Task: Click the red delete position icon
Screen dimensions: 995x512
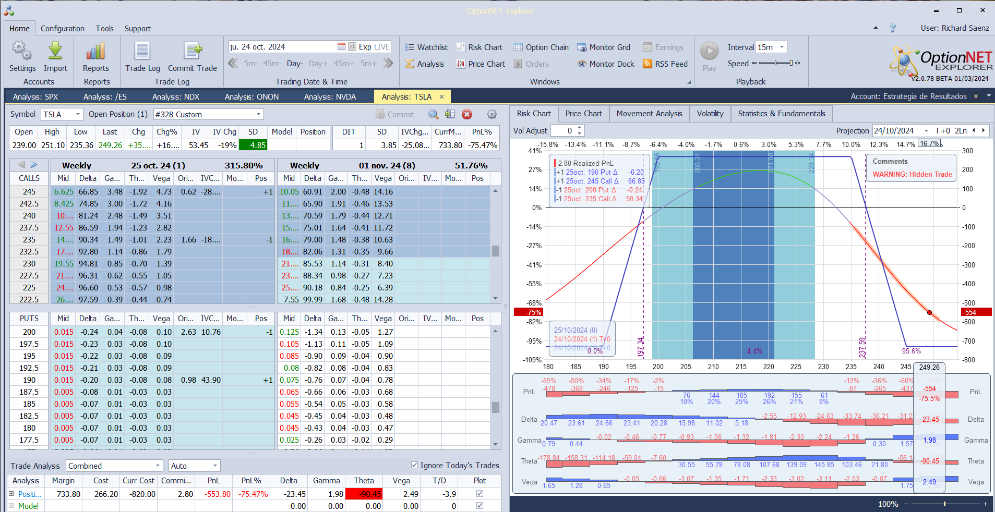Action: click(467, 114)
